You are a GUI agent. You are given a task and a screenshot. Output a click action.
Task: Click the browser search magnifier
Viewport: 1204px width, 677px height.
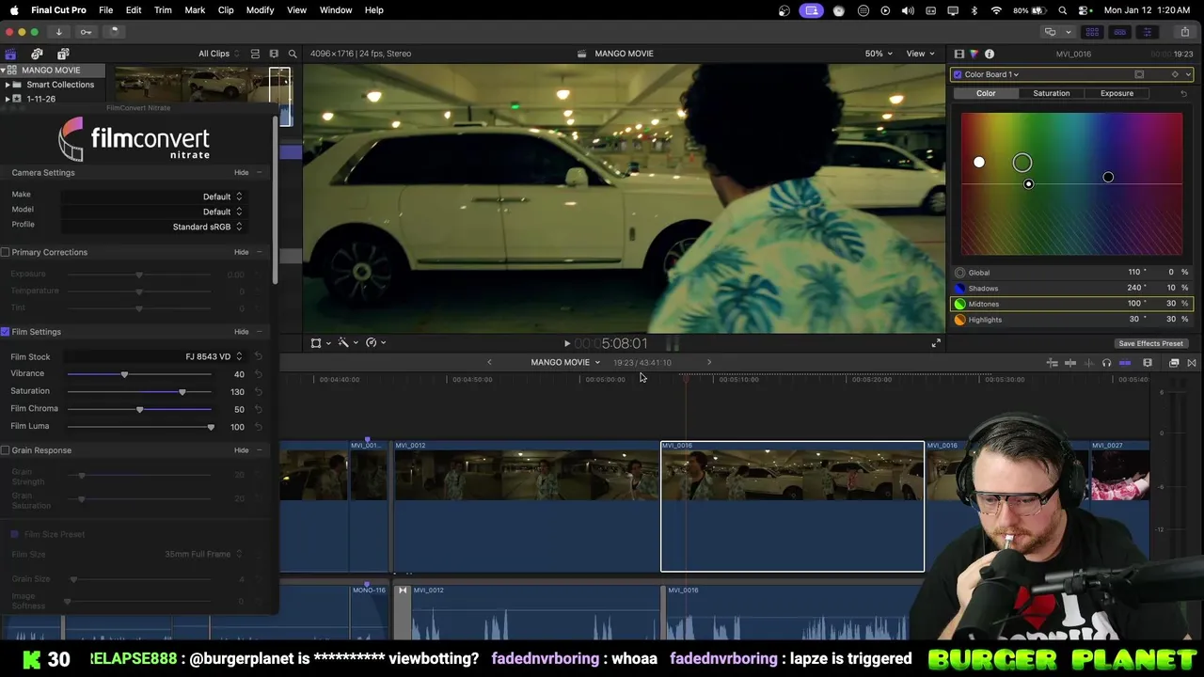293,54
